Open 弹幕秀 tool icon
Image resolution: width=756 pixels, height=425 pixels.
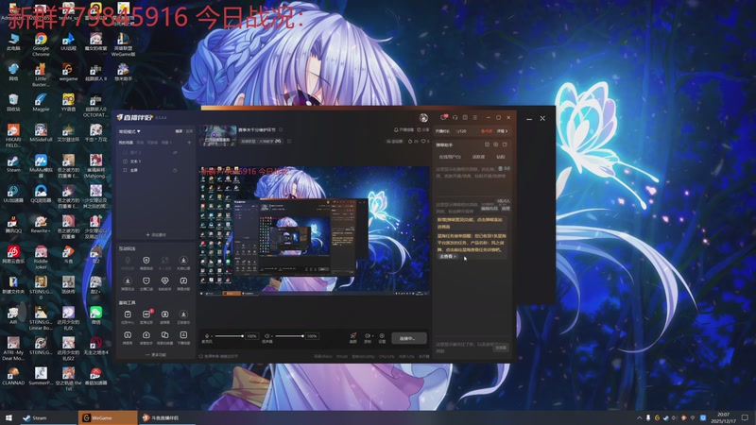coord(128,337)
